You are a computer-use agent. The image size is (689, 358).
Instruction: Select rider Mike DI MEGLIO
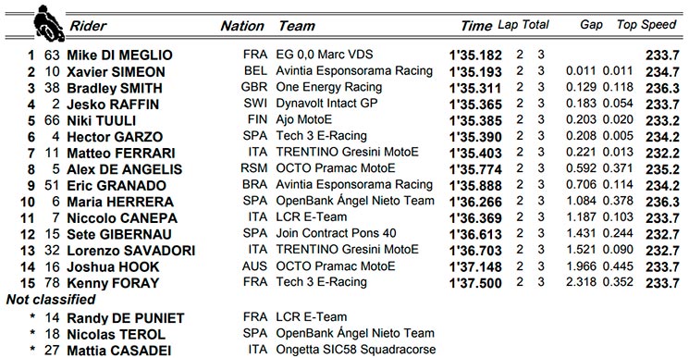[x=119, y=56]
